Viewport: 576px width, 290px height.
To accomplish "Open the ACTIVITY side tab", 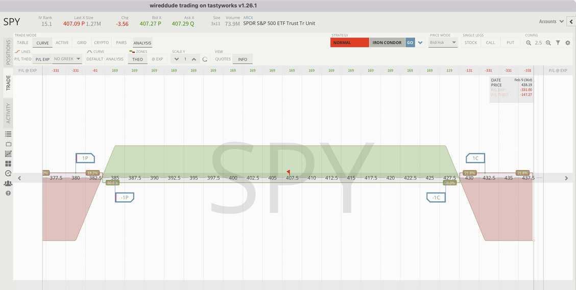I will [x=8, y=113].
